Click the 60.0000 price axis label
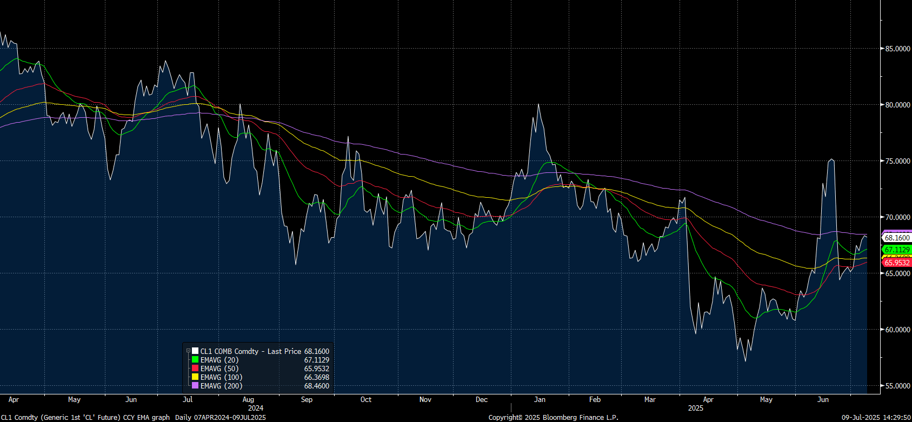Image resolution: width=912 pixels, height=422 pixels. (897, 330)
